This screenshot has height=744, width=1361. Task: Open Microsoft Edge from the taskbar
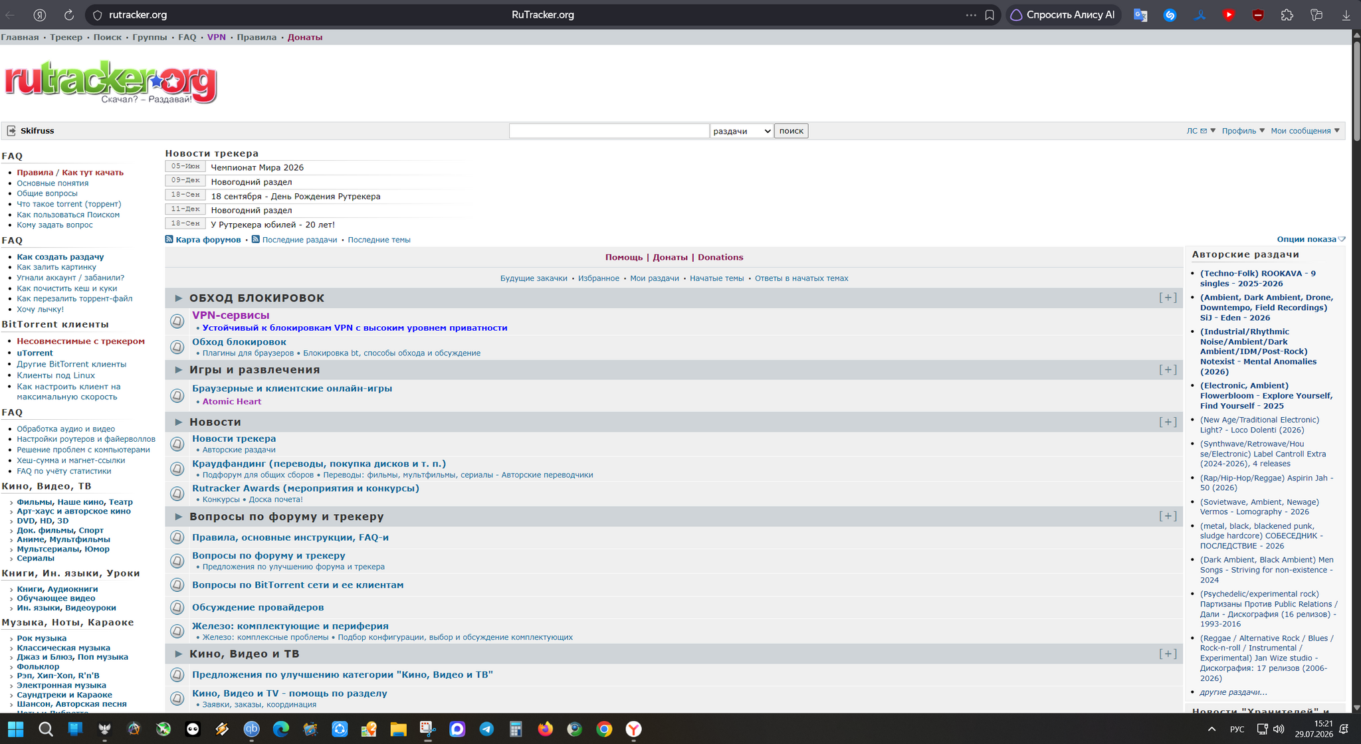pos(280,729)
